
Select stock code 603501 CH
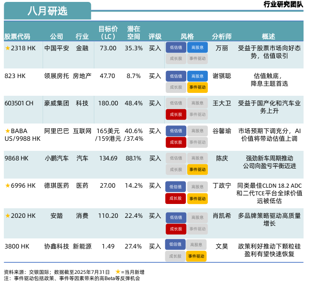point(19,103)
